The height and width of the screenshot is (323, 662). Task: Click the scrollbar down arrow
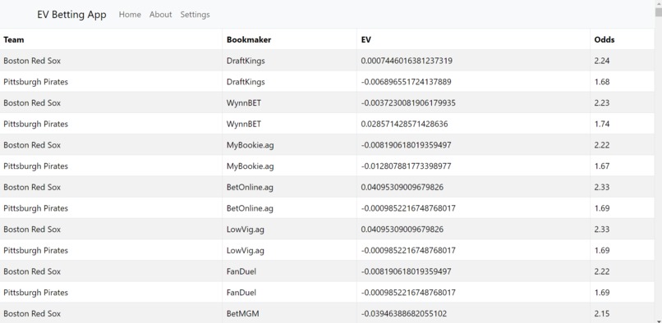pyautogui.click(x=658, y=320)
